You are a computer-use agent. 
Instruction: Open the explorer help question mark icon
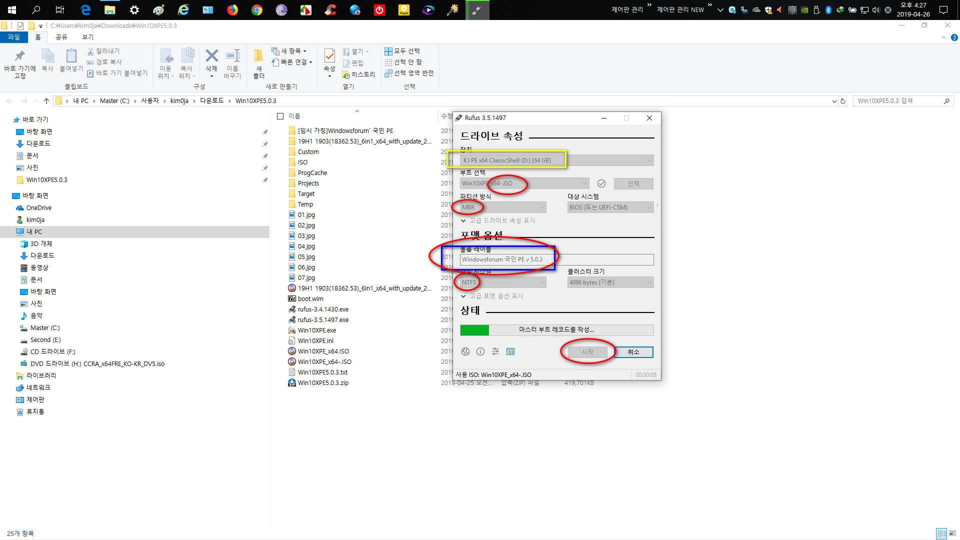[x=954, y=37]
